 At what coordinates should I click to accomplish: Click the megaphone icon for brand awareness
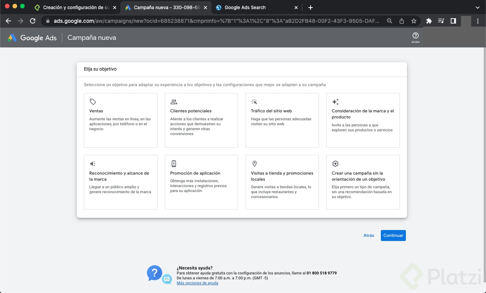[93, 164]
